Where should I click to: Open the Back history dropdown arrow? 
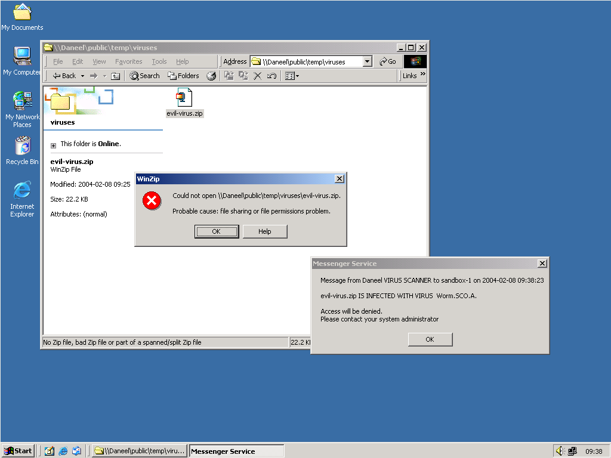point(82,76)
